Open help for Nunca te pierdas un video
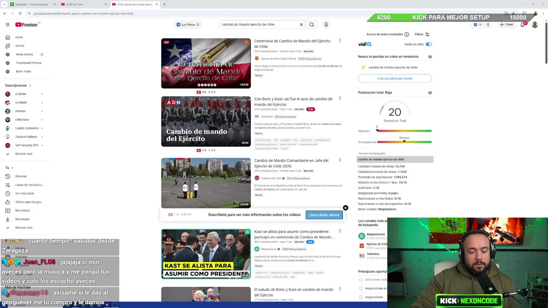This screenshot has height=308, width=548. coord(430,56)
